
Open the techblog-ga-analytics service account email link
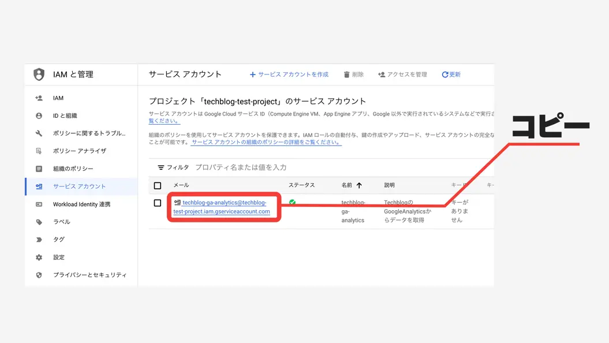(x=222, y=207)
